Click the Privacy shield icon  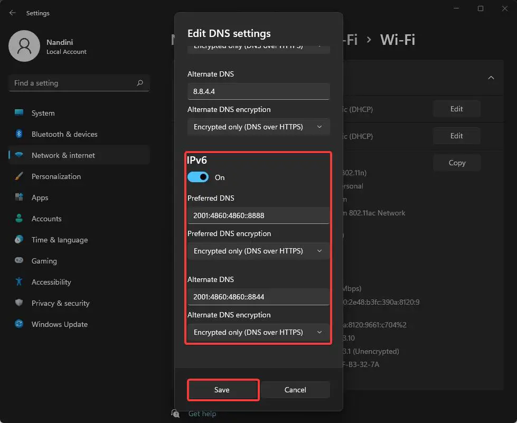point(19,303)
